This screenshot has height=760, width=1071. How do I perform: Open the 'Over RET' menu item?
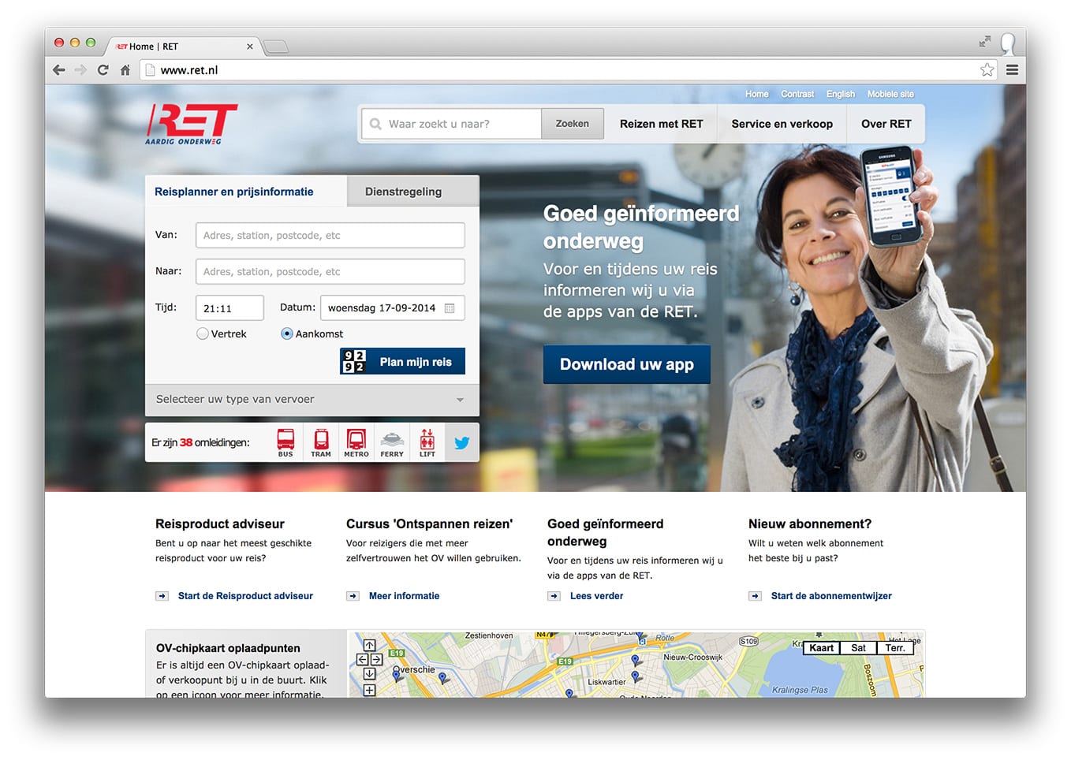886,124
